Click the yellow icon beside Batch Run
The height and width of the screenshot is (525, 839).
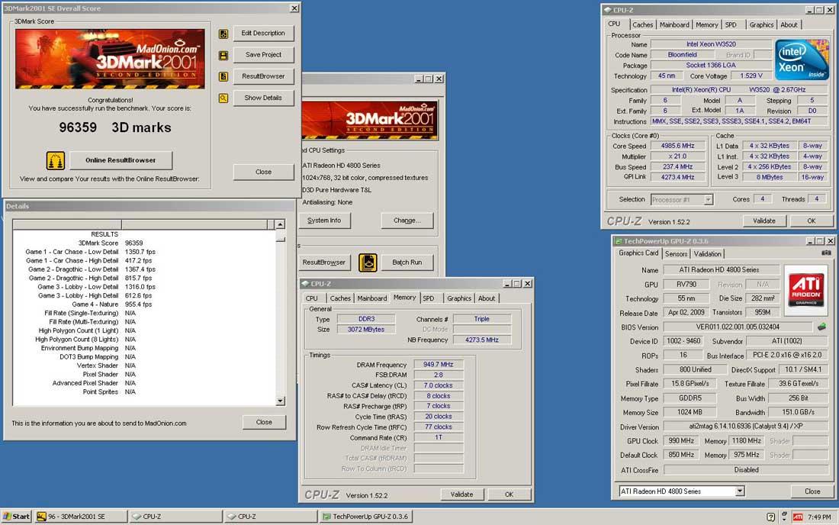click(368, 262)
